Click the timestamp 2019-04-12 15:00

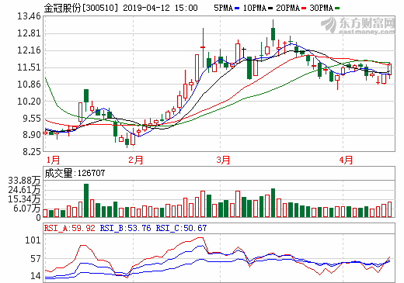[160, 8]
